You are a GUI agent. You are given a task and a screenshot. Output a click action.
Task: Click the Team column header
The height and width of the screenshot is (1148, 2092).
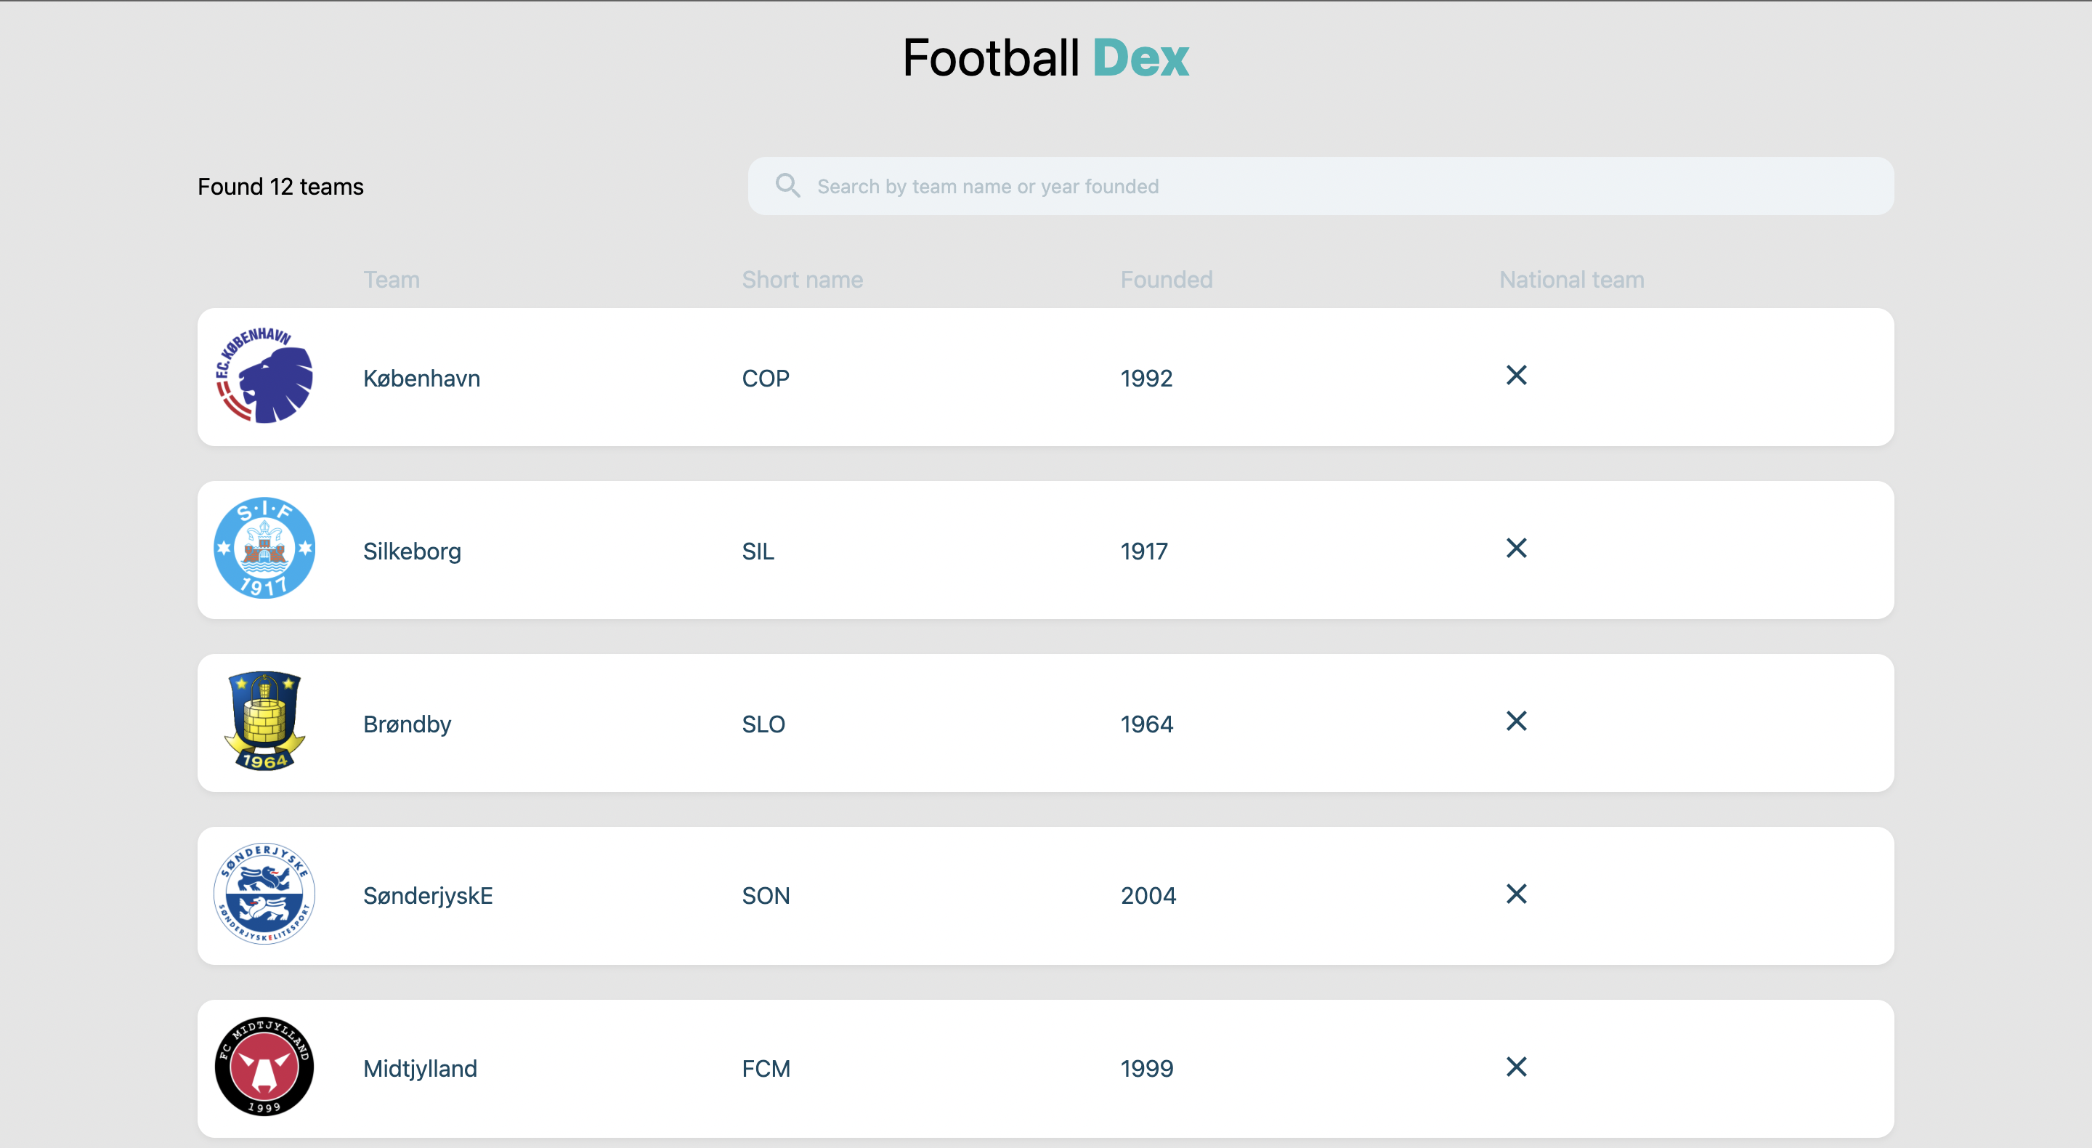[391, 280]
